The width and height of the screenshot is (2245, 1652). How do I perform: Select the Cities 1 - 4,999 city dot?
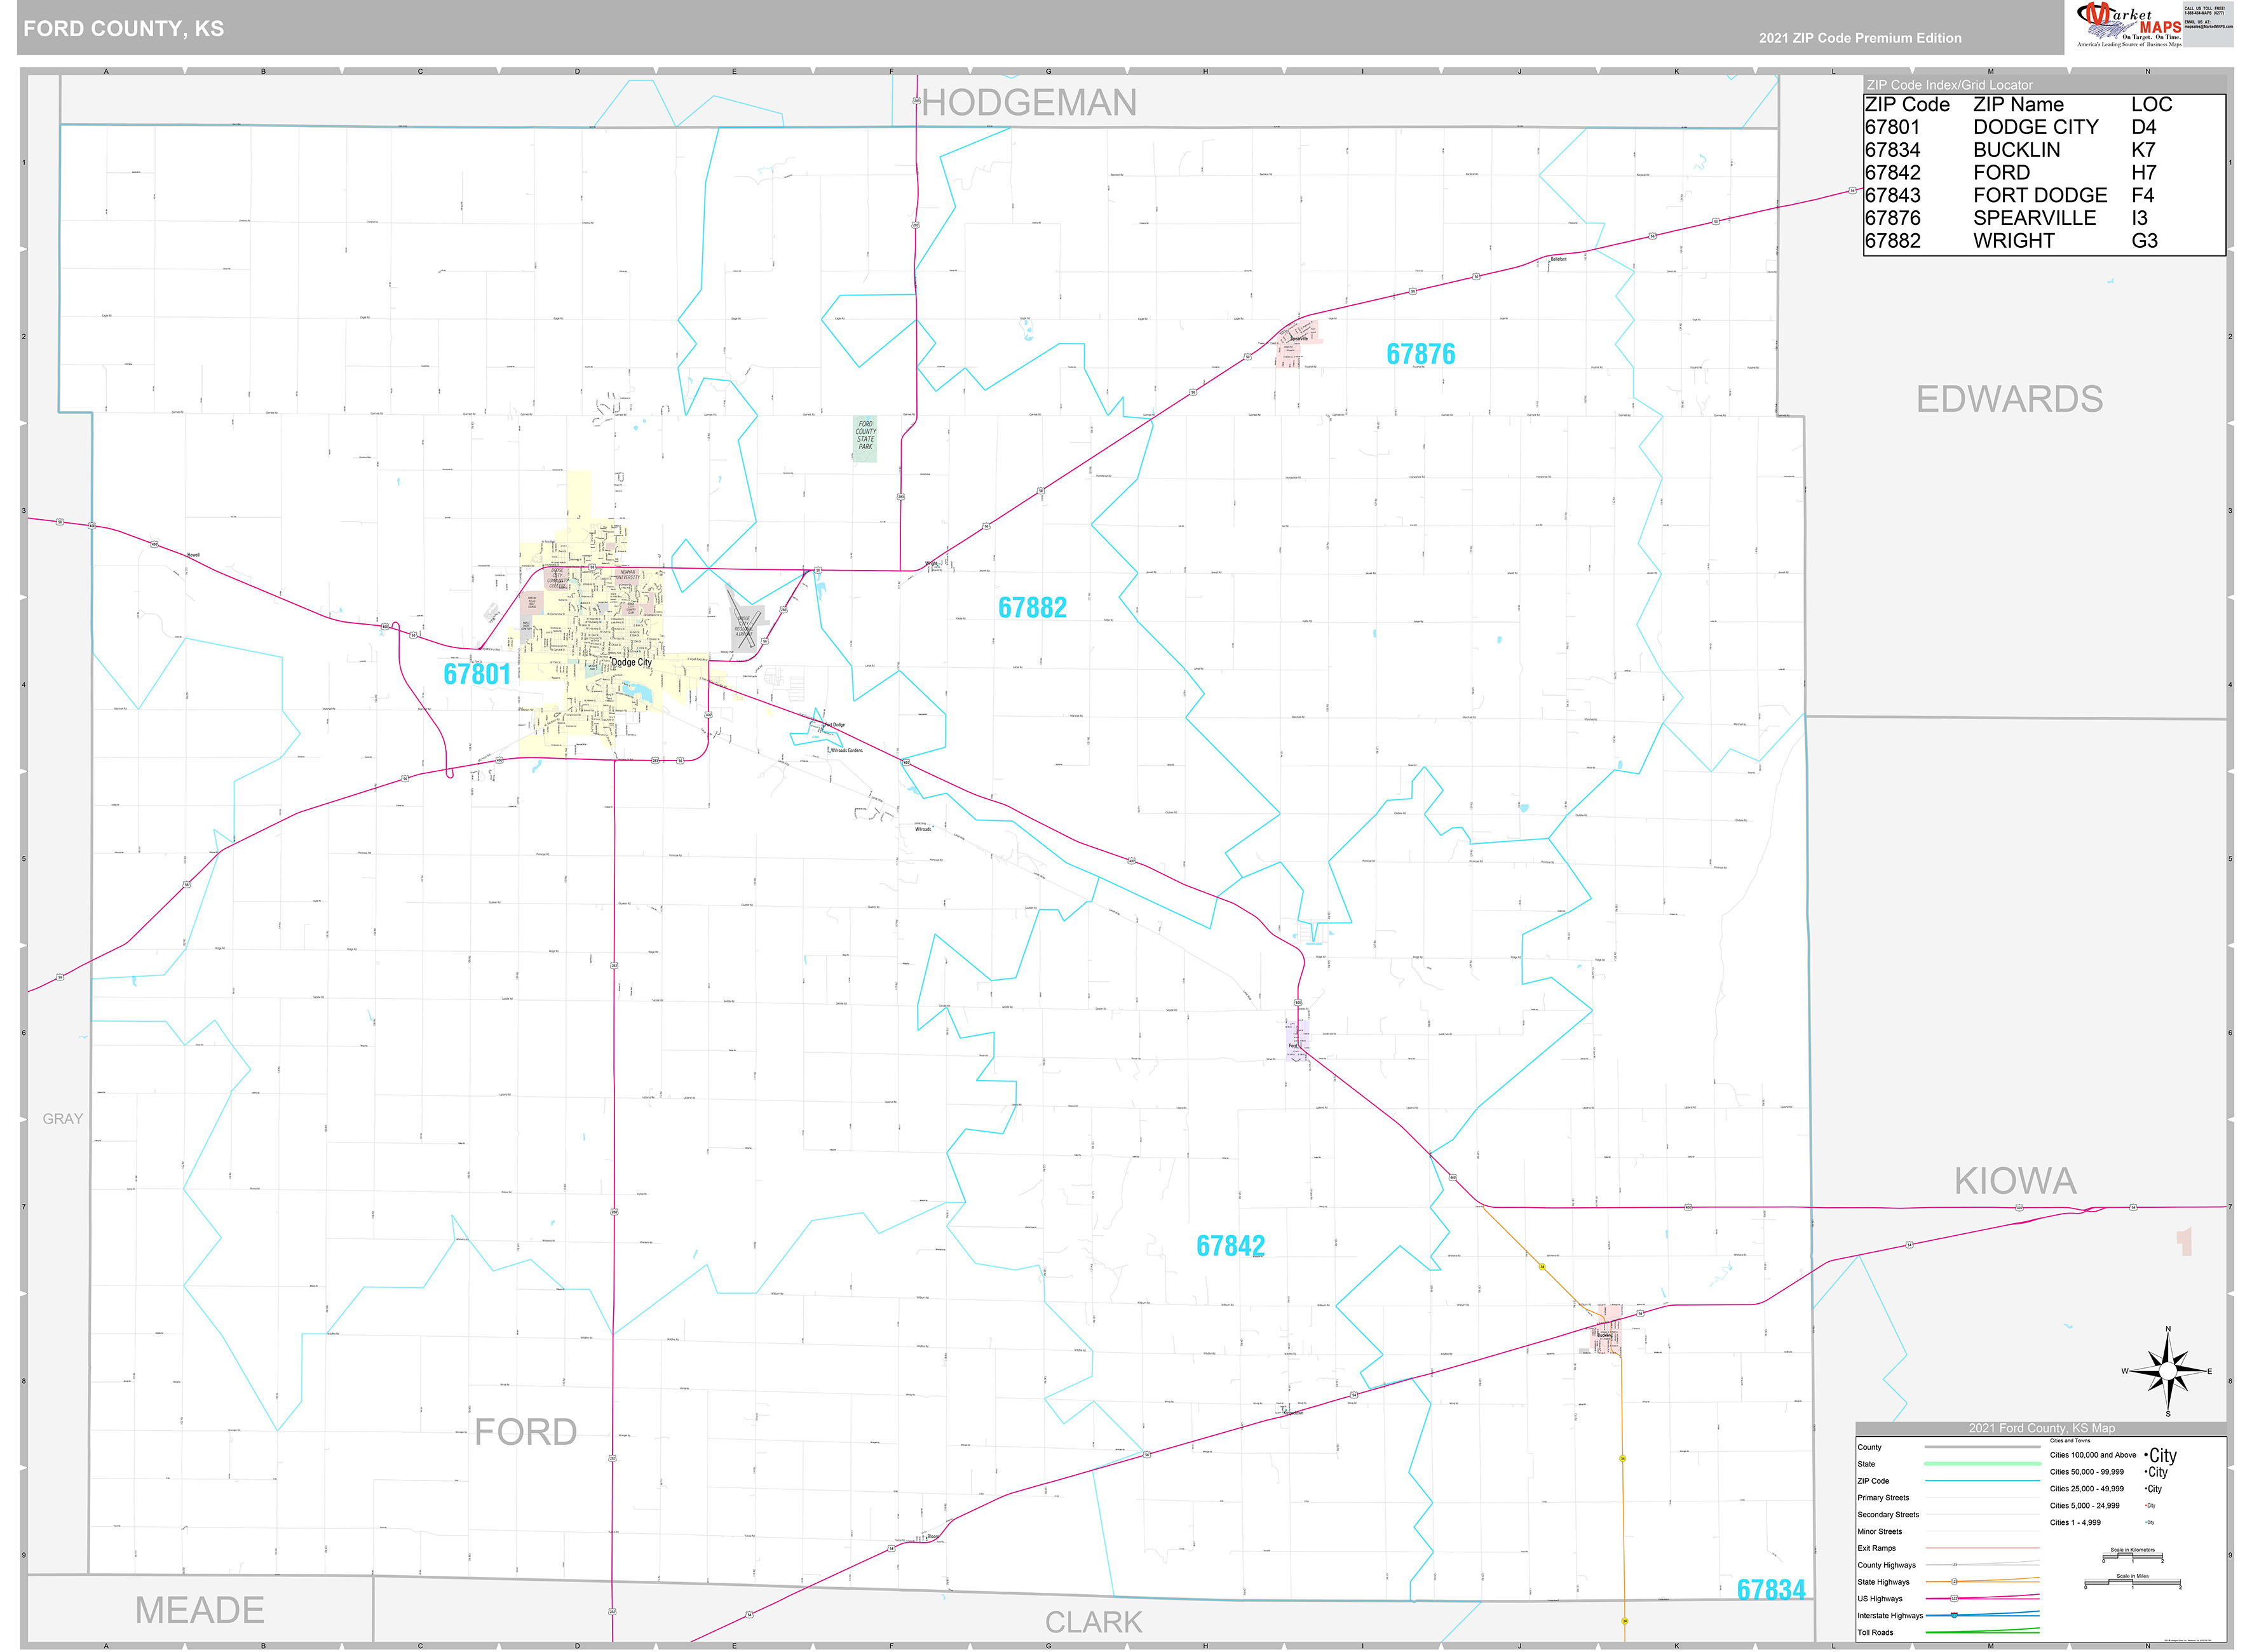(x=2147, y=1522)
